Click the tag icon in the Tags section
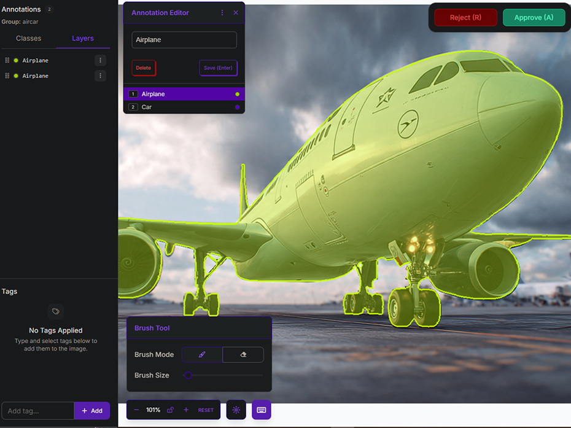 click(x=55, y=311)
